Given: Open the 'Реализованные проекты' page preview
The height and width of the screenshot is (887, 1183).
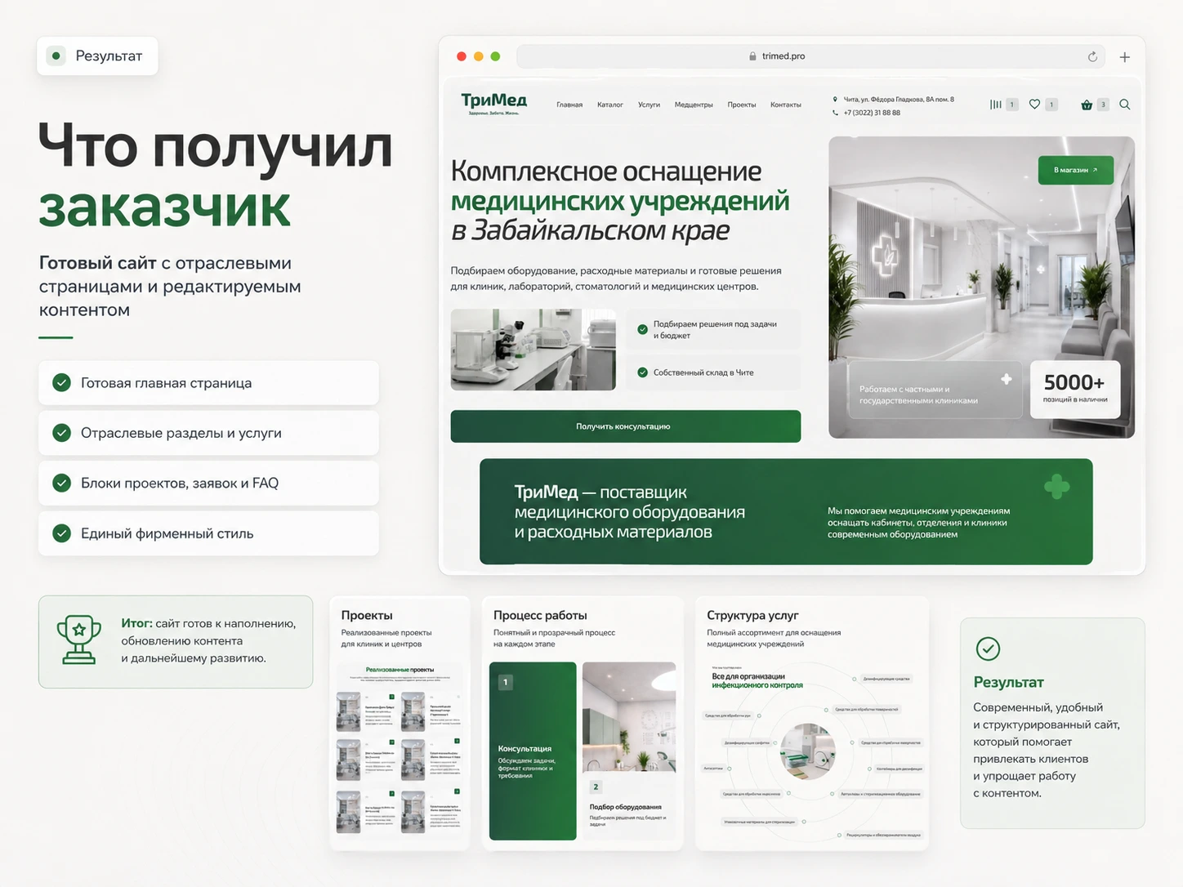Looking at the screenshot, I should point(400,748).
